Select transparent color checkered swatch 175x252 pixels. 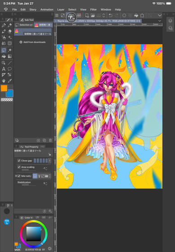pos(7,100)
